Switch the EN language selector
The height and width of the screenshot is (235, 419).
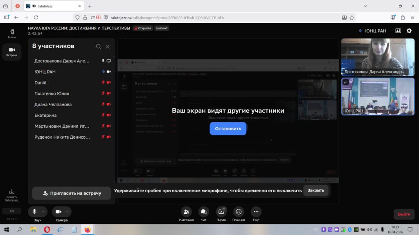click(12, 211)
